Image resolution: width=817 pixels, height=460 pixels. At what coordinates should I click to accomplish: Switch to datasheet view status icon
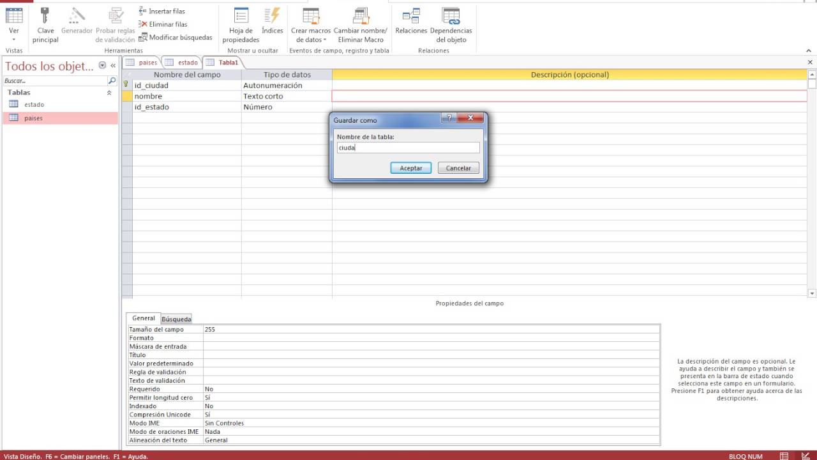[784, 456]
